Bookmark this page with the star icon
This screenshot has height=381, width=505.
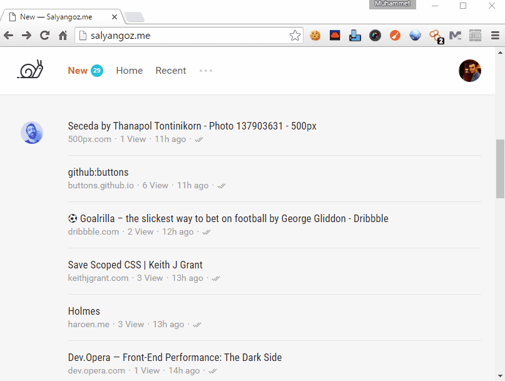[295, 36]
